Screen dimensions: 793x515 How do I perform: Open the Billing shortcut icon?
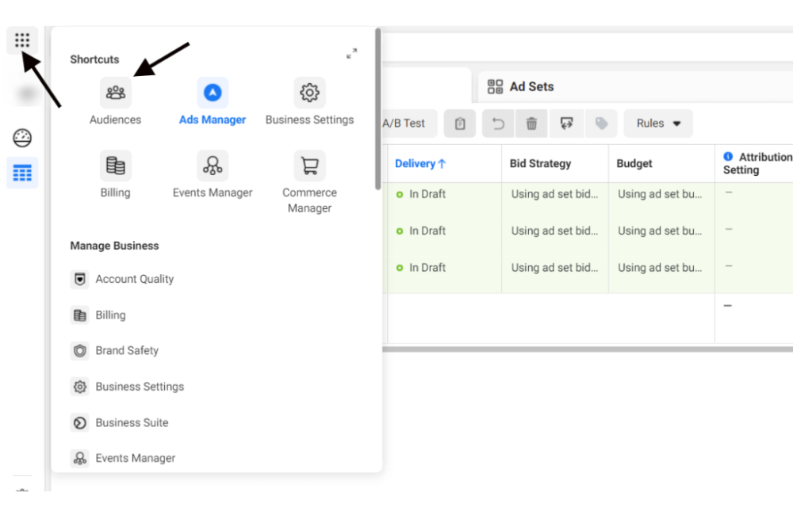(116, 166)
